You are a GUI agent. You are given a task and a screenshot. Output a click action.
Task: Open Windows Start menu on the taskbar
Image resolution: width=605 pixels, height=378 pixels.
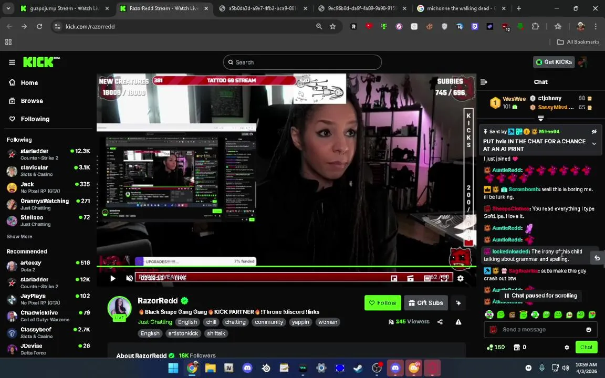(173, 368)
